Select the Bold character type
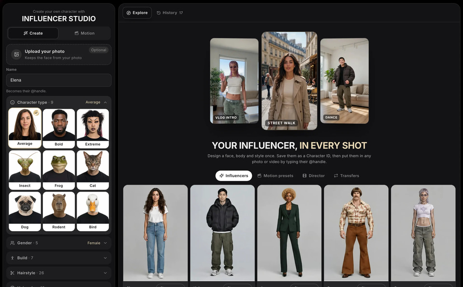Viewport: 463px width, 287px height. [x=59, y=128]
